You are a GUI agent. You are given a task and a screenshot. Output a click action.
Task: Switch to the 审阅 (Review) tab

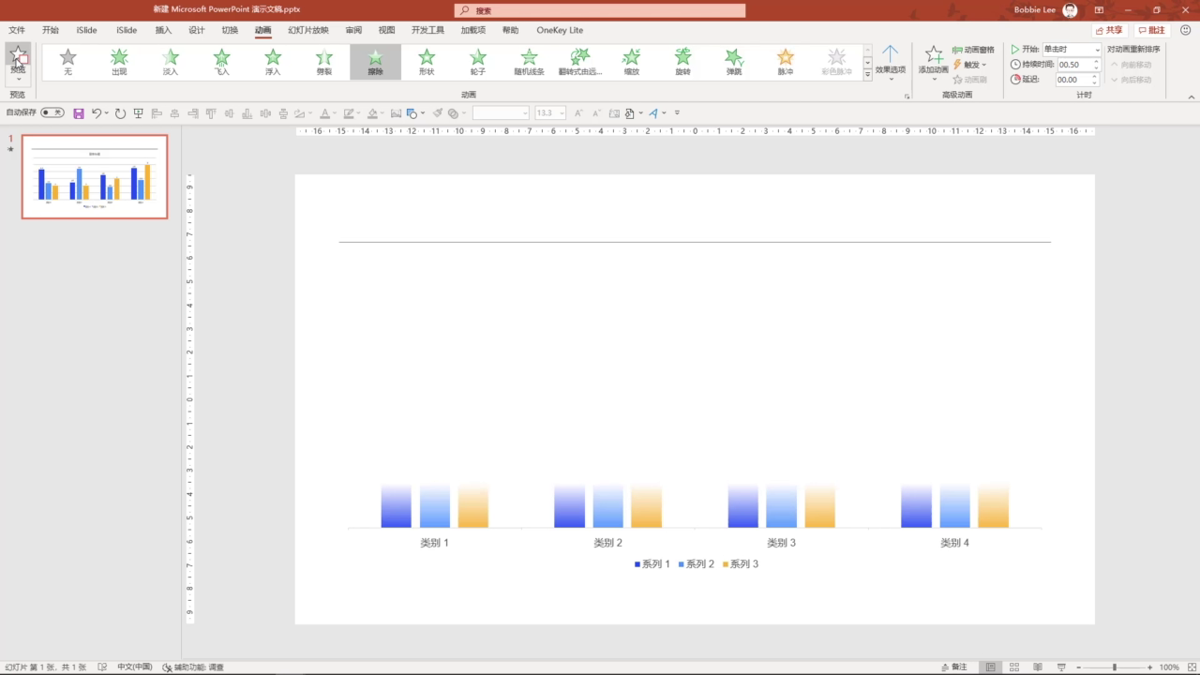pyautogui.click(x=353, y=30)
